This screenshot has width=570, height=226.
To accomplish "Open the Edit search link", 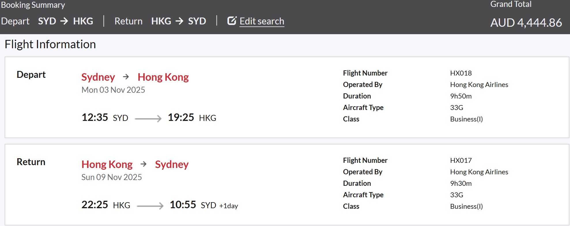I will 262,21.
